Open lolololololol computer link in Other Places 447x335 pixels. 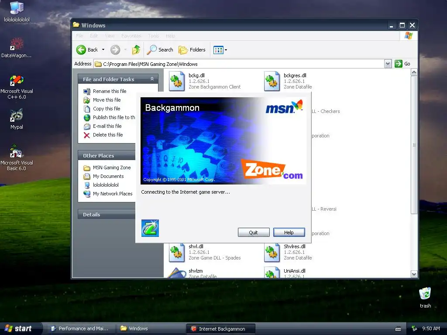pos(106,185)
